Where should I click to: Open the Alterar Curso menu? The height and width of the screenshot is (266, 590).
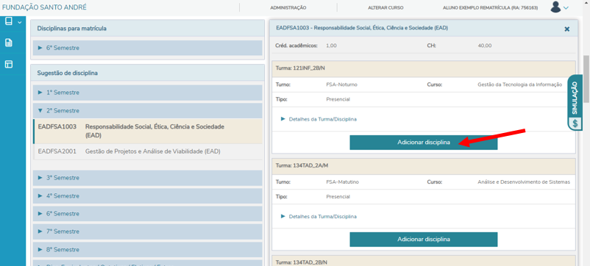coord(385,7)
